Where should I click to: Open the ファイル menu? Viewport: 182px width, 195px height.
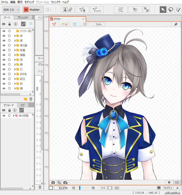click(x=5, y=2)
